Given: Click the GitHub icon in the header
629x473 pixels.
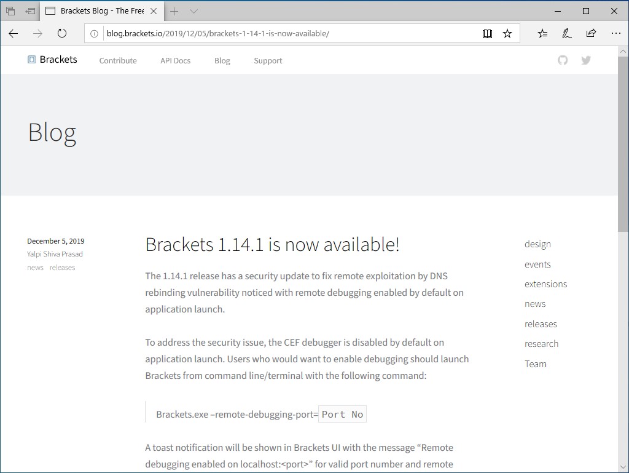Looking at the screenshot, I should click(x=563, y=60).
